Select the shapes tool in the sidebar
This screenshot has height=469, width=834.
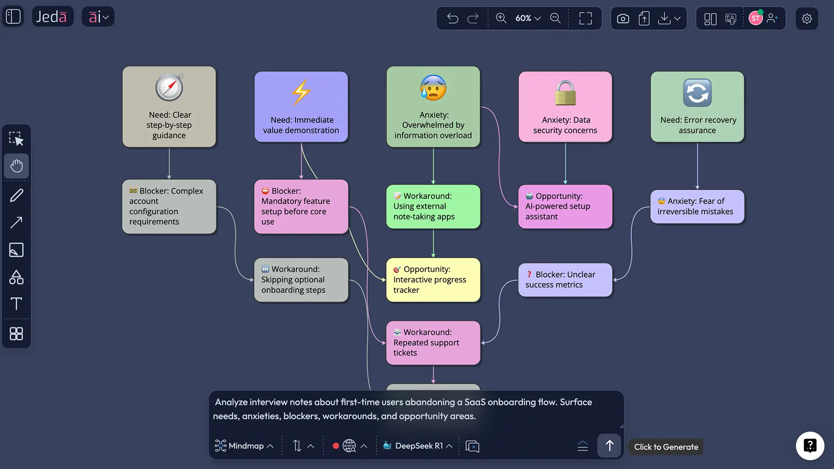[16, 277]
